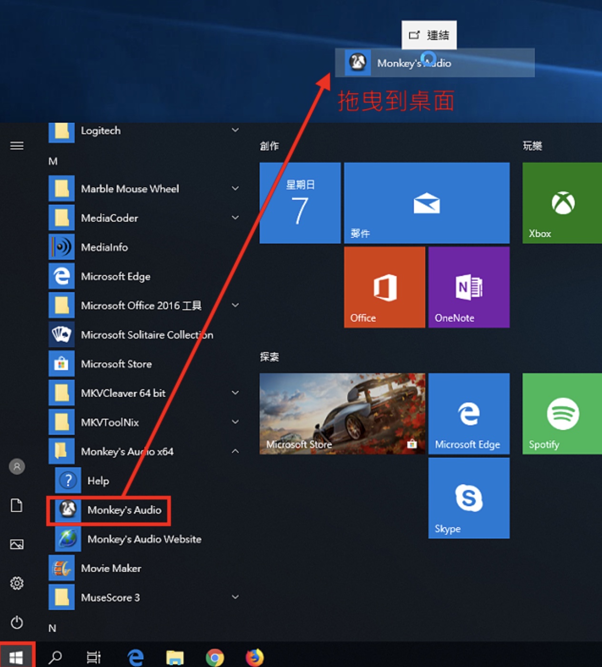Expand the MKVCleaver 64 bit folder chevron

click(235, 392)
